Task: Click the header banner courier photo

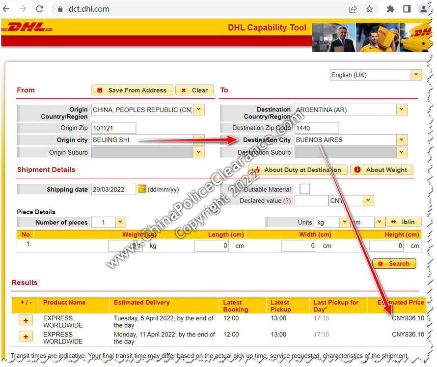Action: tap(378, 37)
